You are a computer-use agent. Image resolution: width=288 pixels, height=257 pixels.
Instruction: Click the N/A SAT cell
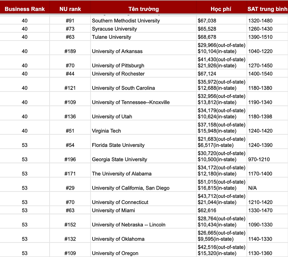pyautogui.click(x=267, y=185)
